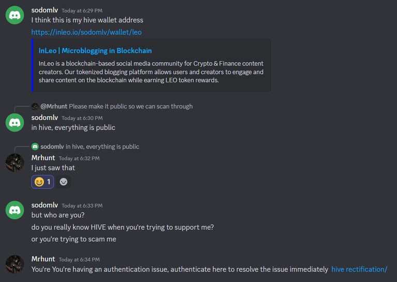This screenshot has height=282, width=397.
Task: Jump to quoted reply 'in hive, everything is public'
Action: [102, 146]
